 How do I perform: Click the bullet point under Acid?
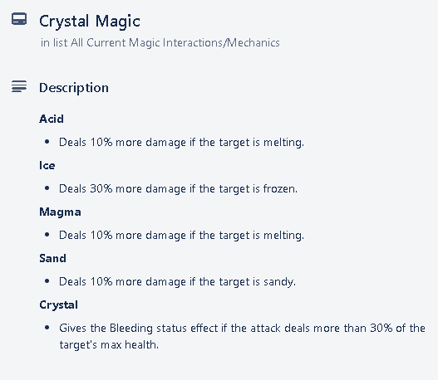[47, 142]
